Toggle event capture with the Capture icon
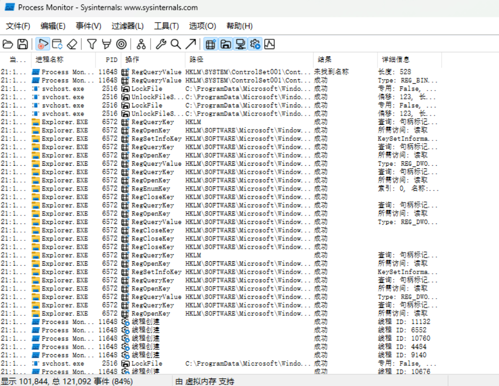 coord(42,44)
